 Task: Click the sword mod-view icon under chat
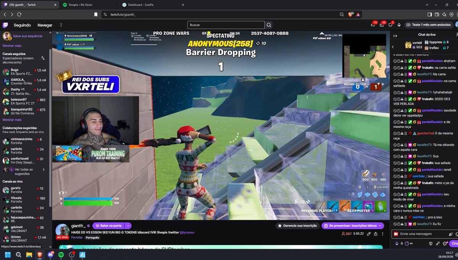coord(438,243)
